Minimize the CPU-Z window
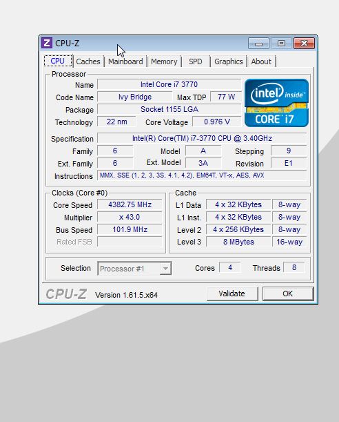The image size is (339, 422). (258, 43)
